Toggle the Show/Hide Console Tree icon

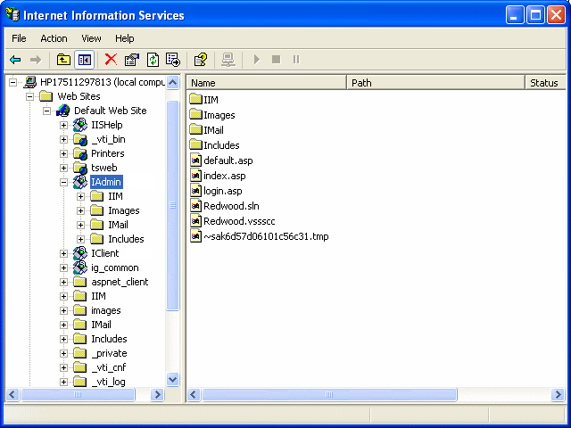point(84,60)
